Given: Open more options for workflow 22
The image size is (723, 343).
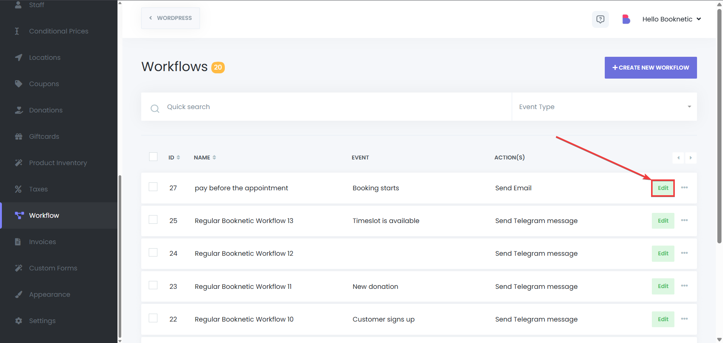Looking at the screenshot, I should 684,319.
